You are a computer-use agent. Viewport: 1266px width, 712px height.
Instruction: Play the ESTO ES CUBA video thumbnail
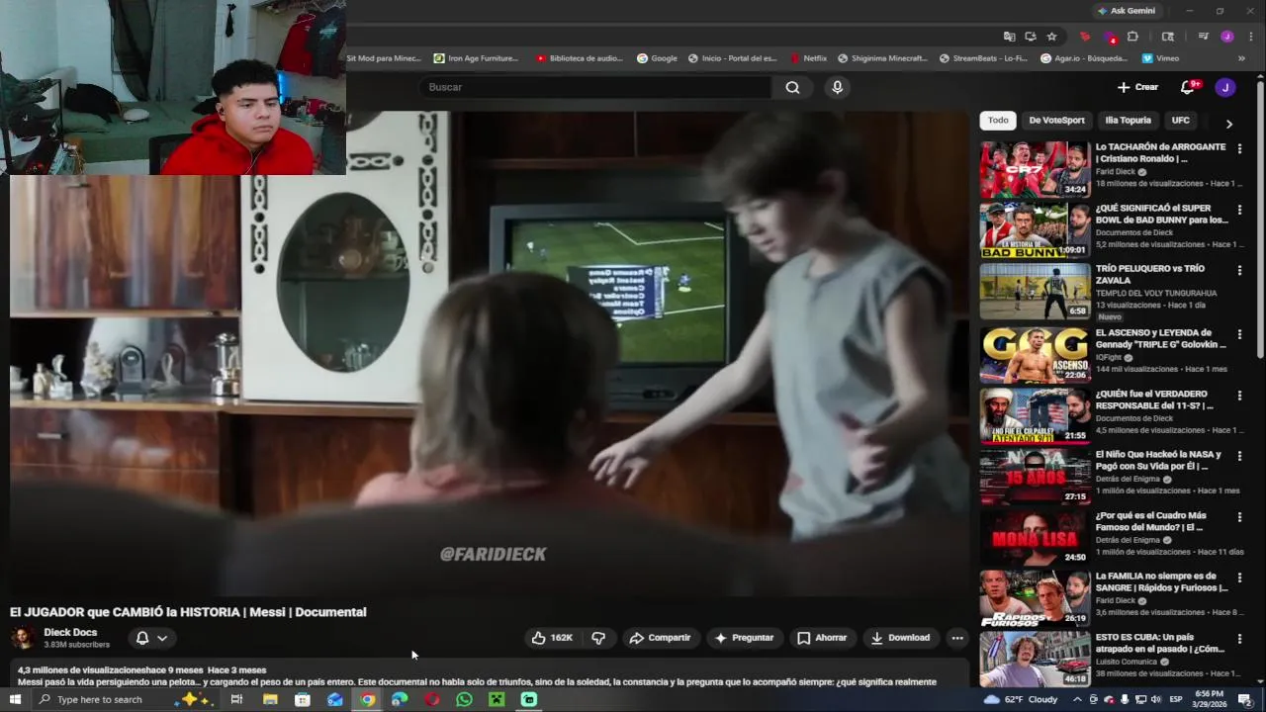[x=1035, y=660]
